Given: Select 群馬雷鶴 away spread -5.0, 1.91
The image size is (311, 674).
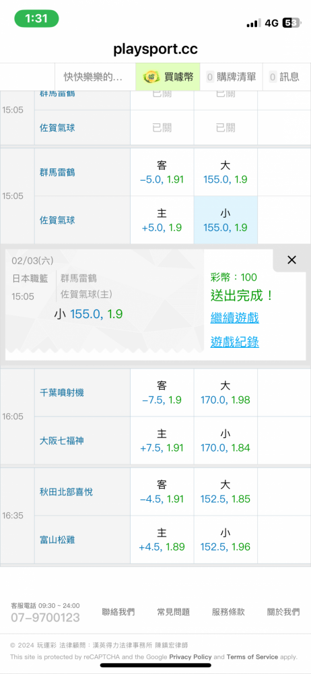Looking at the screenshot, I should tap(162, 172).
